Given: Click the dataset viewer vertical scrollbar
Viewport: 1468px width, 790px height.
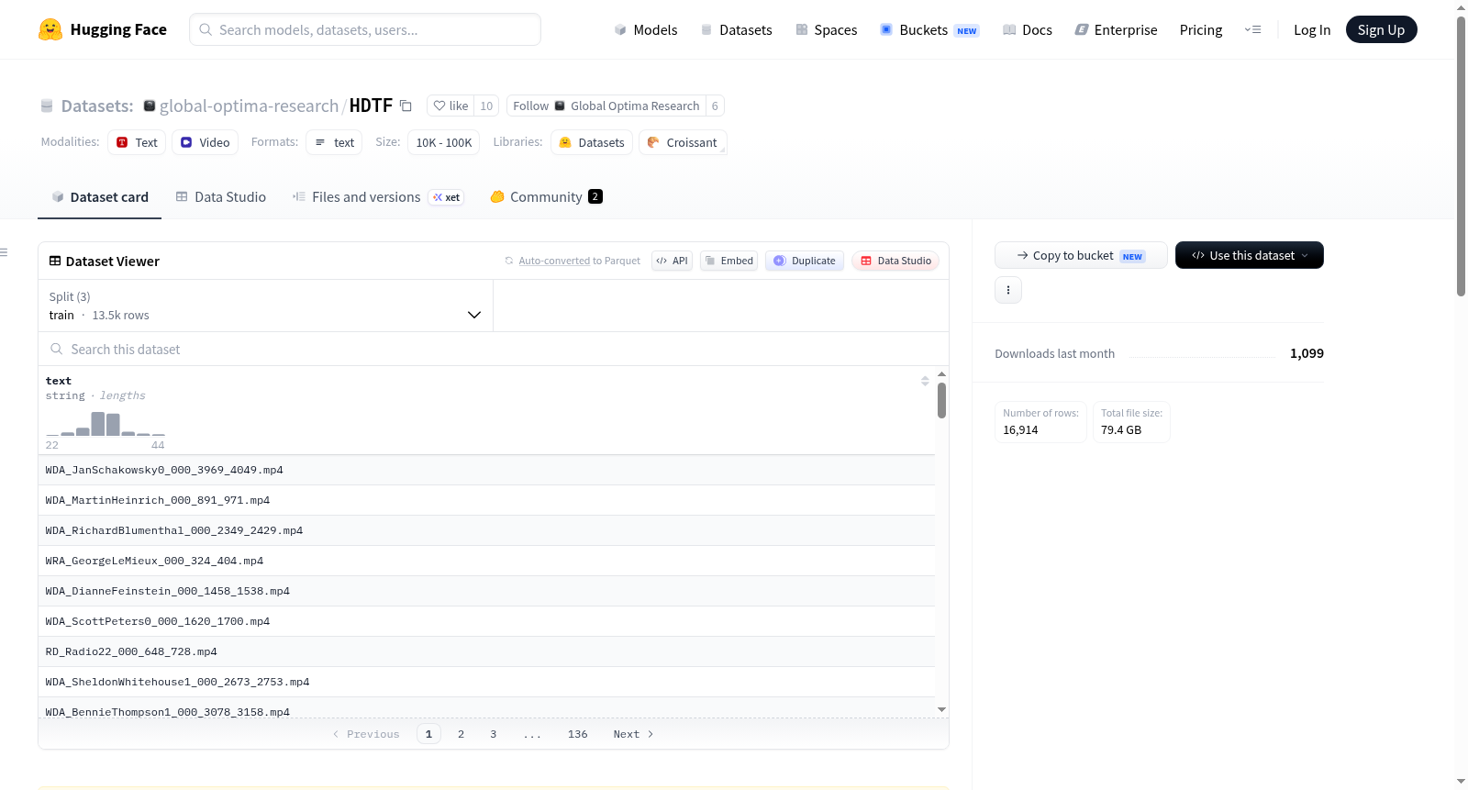Looking at the screenshot, I should pyautogui.click(x=941, y=400).
